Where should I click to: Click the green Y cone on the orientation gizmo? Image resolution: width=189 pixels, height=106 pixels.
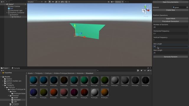tap(145, 6)
